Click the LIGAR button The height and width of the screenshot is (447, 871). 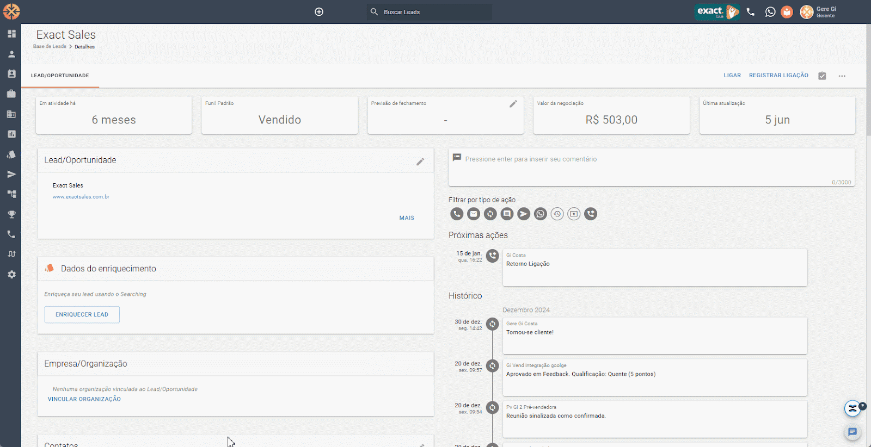tap(732, 76)
